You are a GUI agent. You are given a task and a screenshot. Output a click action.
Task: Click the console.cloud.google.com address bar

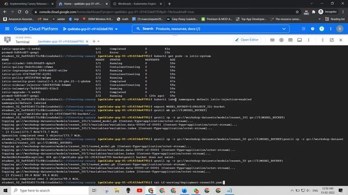pos(164,12)
